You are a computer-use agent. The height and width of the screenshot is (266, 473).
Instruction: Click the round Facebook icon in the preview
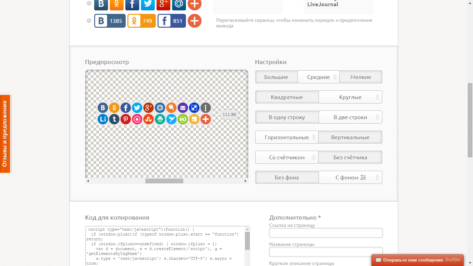pos(126,108)
